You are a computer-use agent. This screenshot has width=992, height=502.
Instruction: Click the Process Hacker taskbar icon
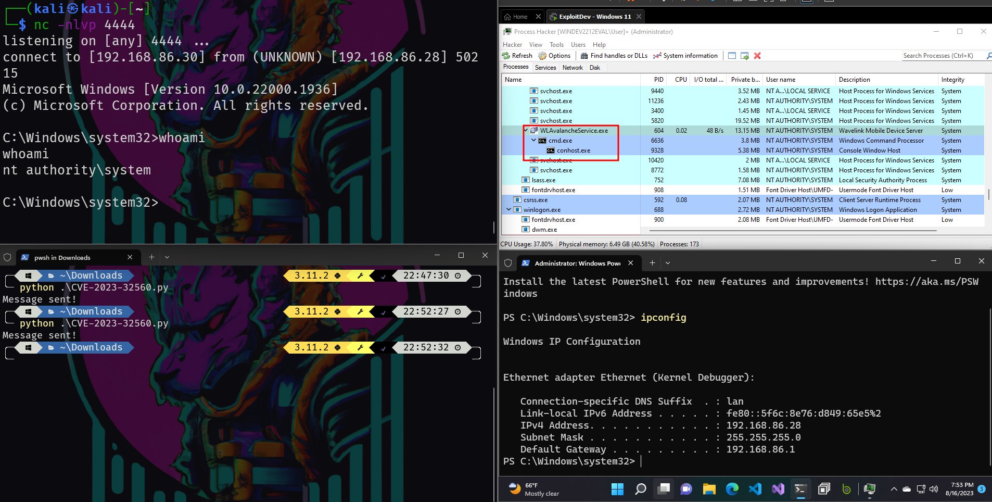point(869,489)
